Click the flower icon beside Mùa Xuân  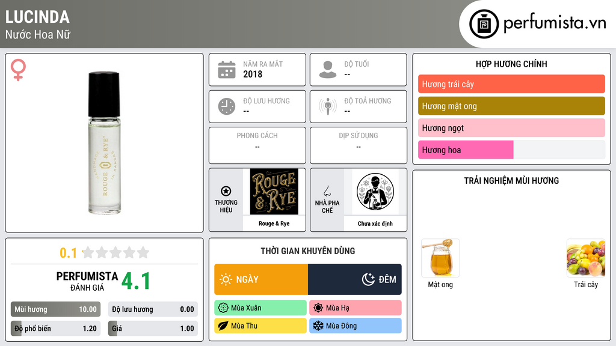223,308
